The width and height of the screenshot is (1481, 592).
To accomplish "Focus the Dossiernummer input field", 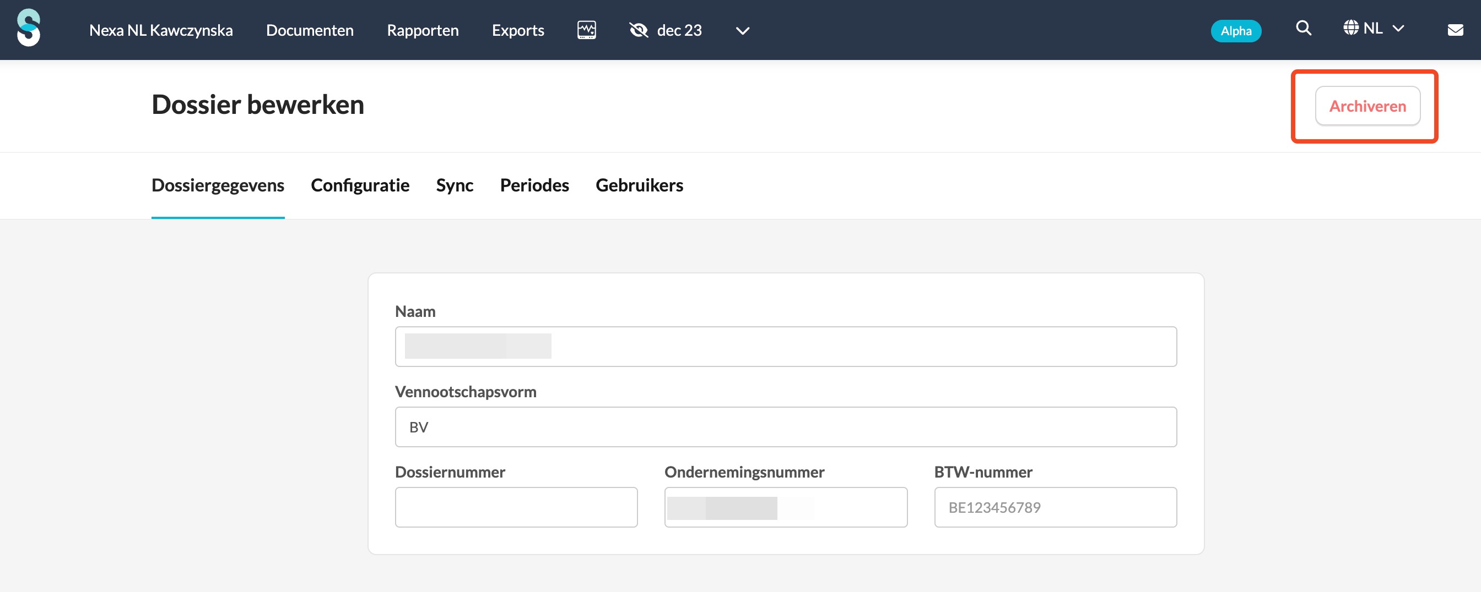I will coord(516,508).
